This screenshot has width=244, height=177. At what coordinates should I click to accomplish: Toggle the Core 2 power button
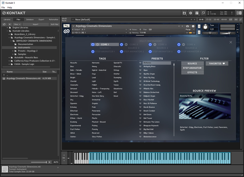click(121, 44)
